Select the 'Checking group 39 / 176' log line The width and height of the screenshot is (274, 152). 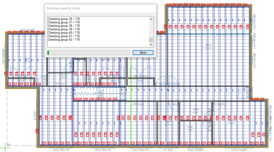64,29
